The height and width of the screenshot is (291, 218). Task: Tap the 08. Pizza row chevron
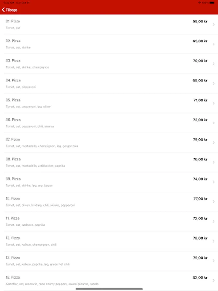pos(213,162)
